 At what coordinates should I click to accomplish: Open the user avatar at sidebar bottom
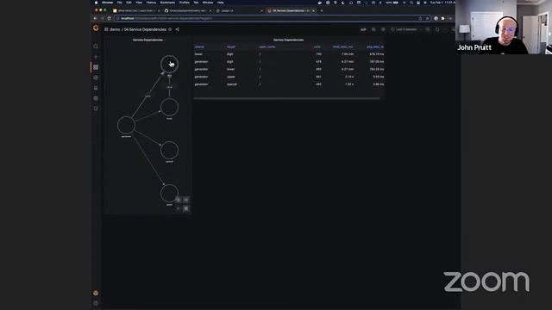96,293
